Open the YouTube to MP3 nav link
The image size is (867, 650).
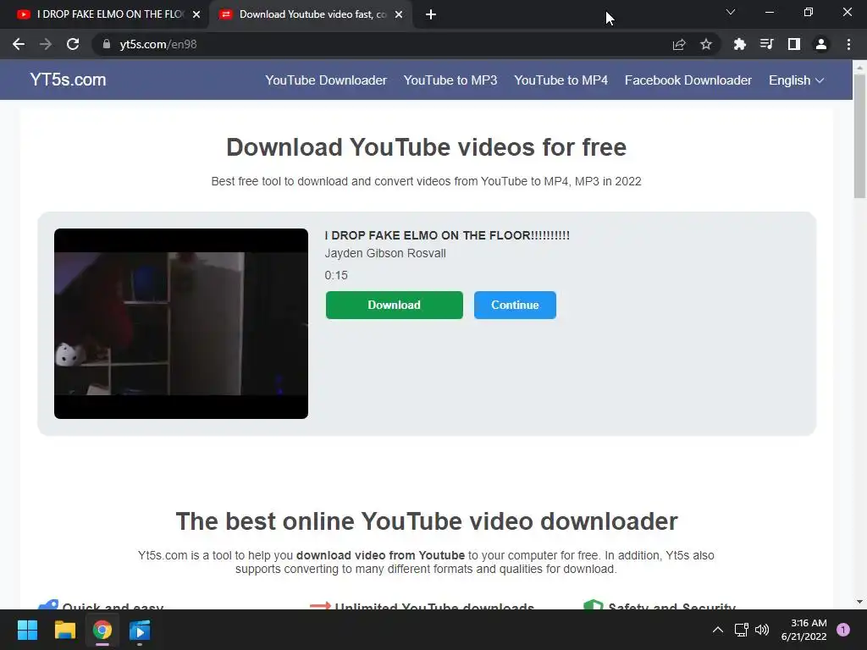click(450, 80)
